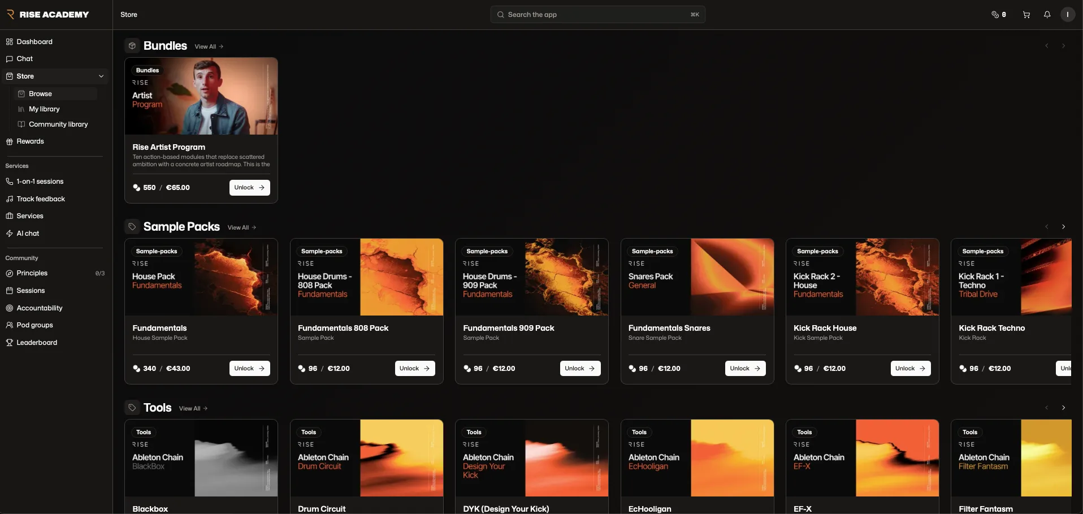Click the Tools section tag icon
This screenshot has height=514, width=1083.
point(132,408)
